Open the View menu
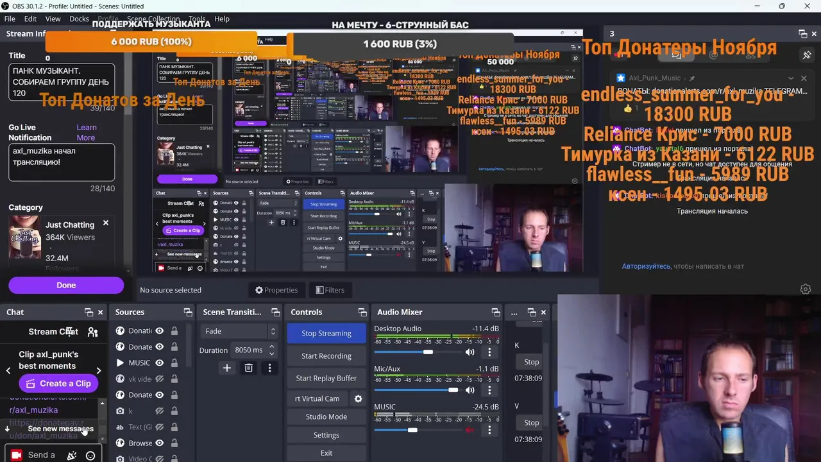The height and width of the screenshot is (462, 821). 53,19
